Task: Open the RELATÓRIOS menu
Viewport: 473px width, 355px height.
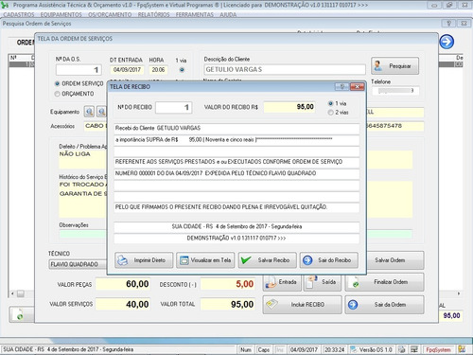Action: coord(153,14)
